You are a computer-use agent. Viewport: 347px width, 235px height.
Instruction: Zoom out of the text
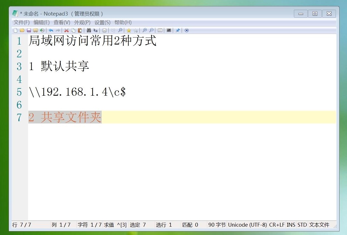pos(151,30)
